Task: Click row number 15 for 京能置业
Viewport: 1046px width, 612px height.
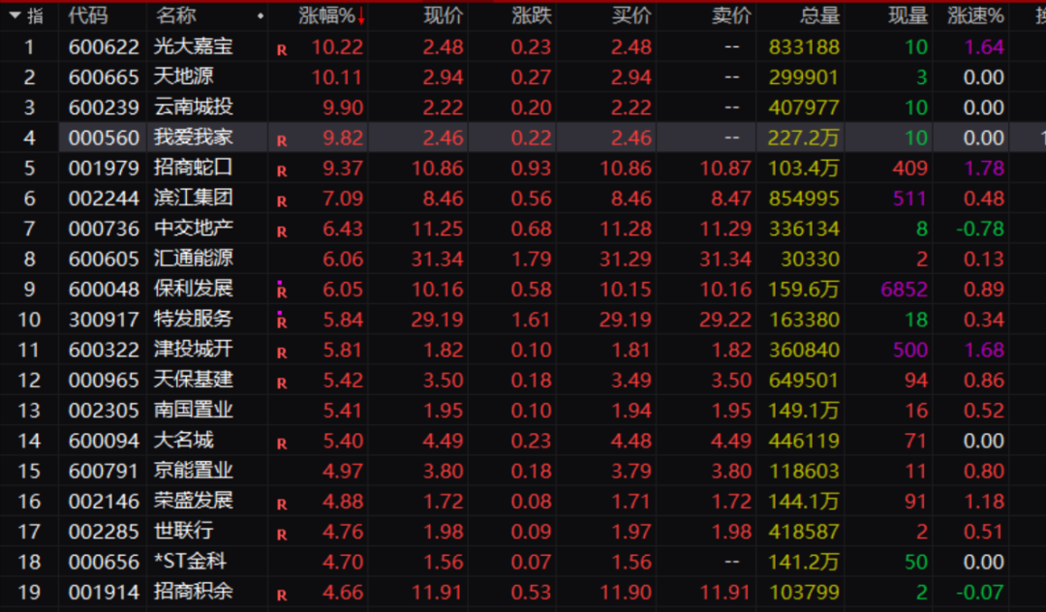Action: (29, 471)
